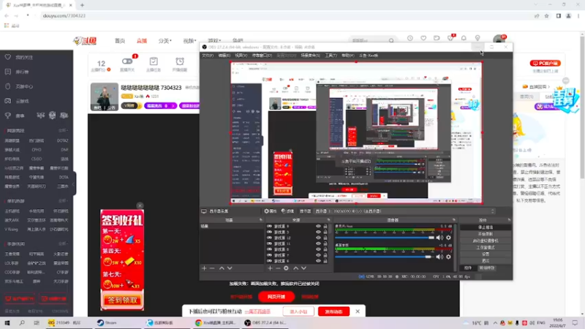Click OBS 停止推流 button
Image resolution: width=585 pixels, height=329 pixels.
point(485,227)
